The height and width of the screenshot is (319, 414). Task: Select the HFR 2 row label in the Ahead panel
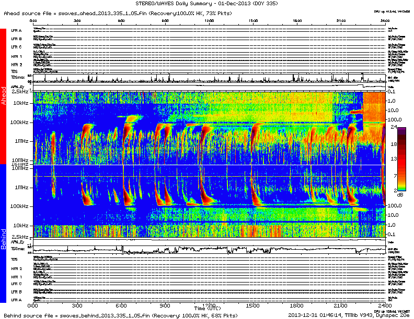click(16, 64)
